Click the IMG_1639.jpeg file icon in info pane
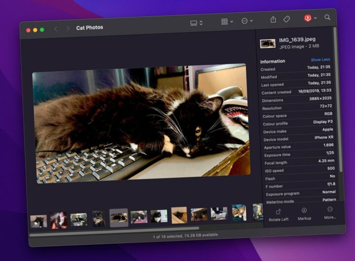Viewport: 355px width, 261px height. (x=268, y=43)
